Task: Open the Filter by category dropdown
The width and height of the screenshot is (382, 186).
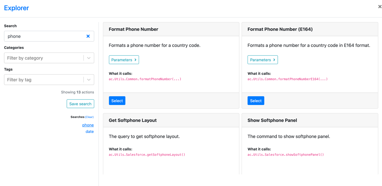Action: 49,58
